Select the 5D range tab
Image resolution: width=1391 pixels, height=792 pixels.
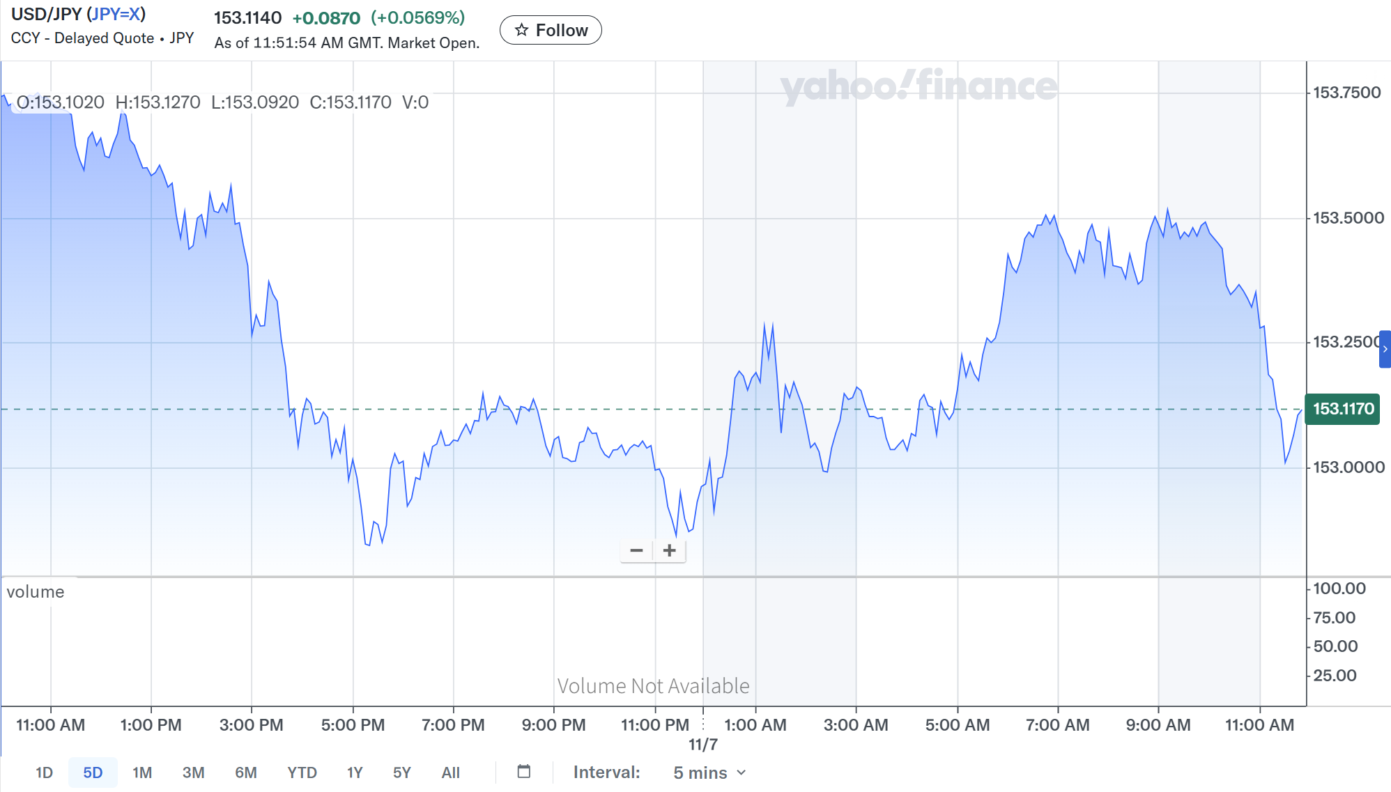coord(93,772)
